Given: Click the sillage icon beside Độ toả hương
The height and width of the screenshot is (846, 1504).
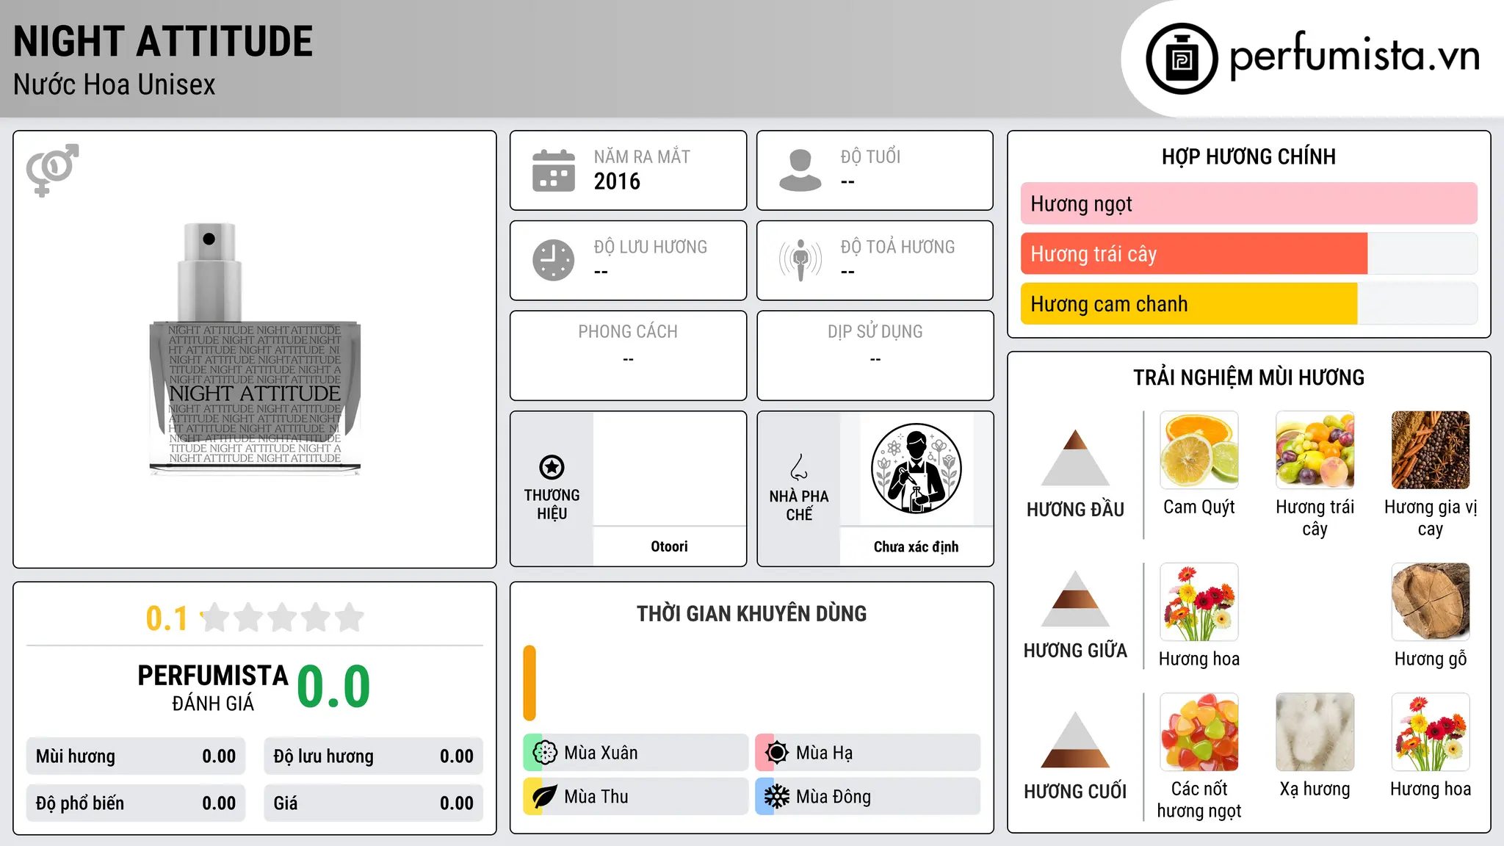Looking at the screenshot, I should pyautogui.click(x=800, y=260).
